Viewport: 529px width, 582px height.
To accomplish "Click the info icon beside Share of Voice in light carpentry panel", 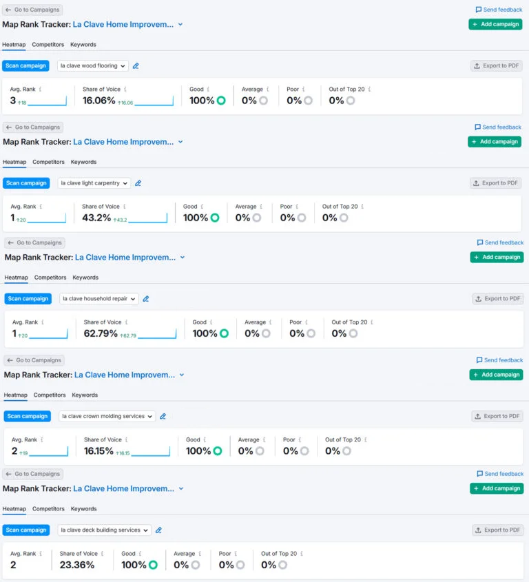I will pos(125,207).
